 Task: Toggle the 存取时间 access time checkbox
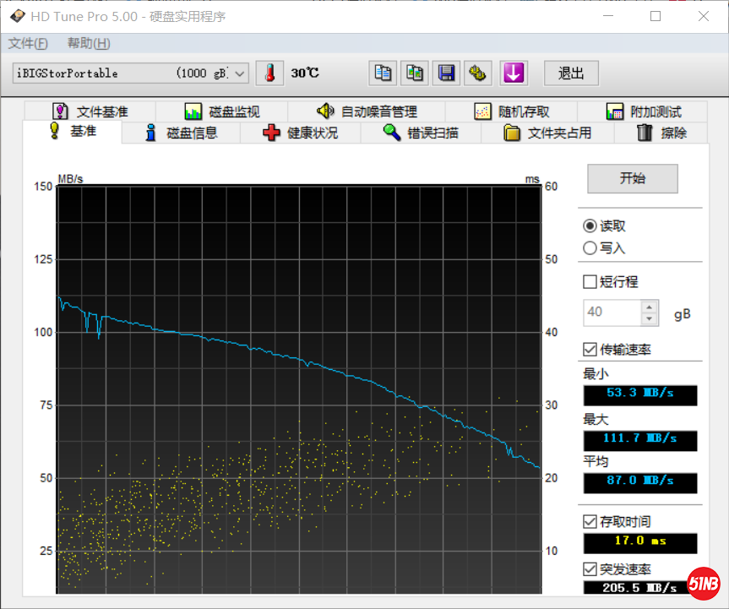tap(590, 522)
